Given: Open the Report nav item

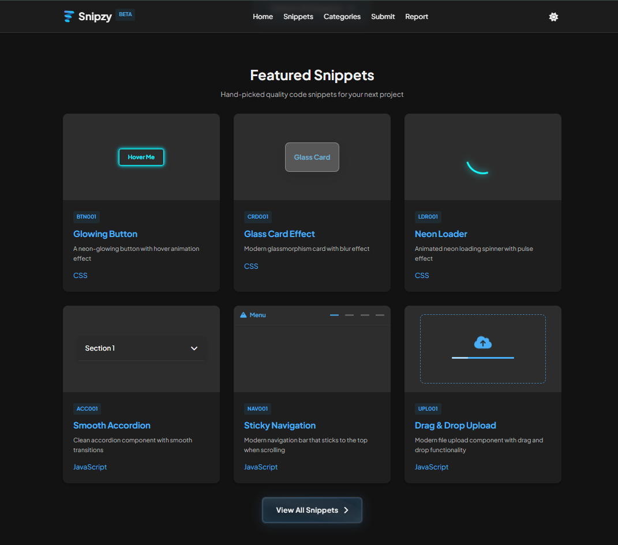Looking at the screenshot, I should (417, 17).
